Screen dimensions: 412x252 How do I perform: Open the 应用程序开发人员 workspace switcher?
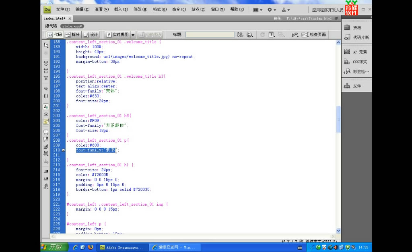(x=328, y=10)
